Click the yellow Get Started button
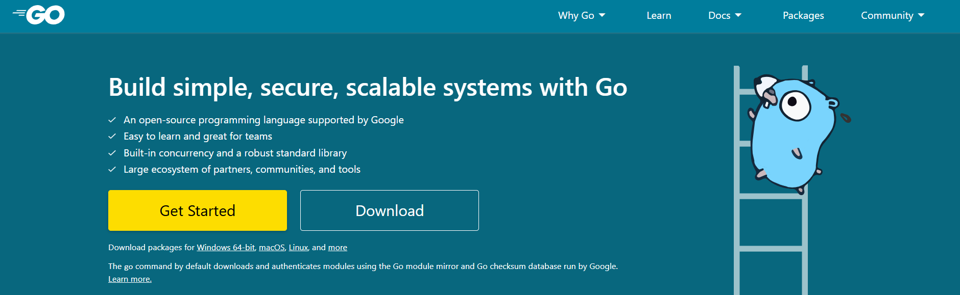 coord(198,210)
